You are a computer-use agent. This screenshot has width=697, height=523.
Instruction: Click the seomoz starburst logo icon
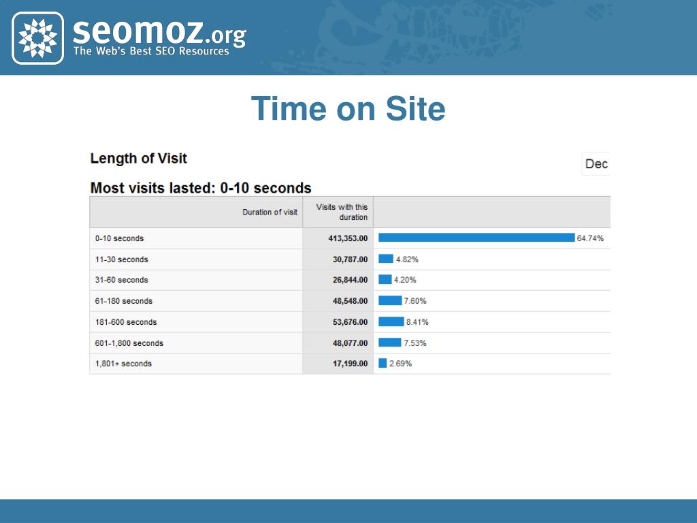[38, 38]
